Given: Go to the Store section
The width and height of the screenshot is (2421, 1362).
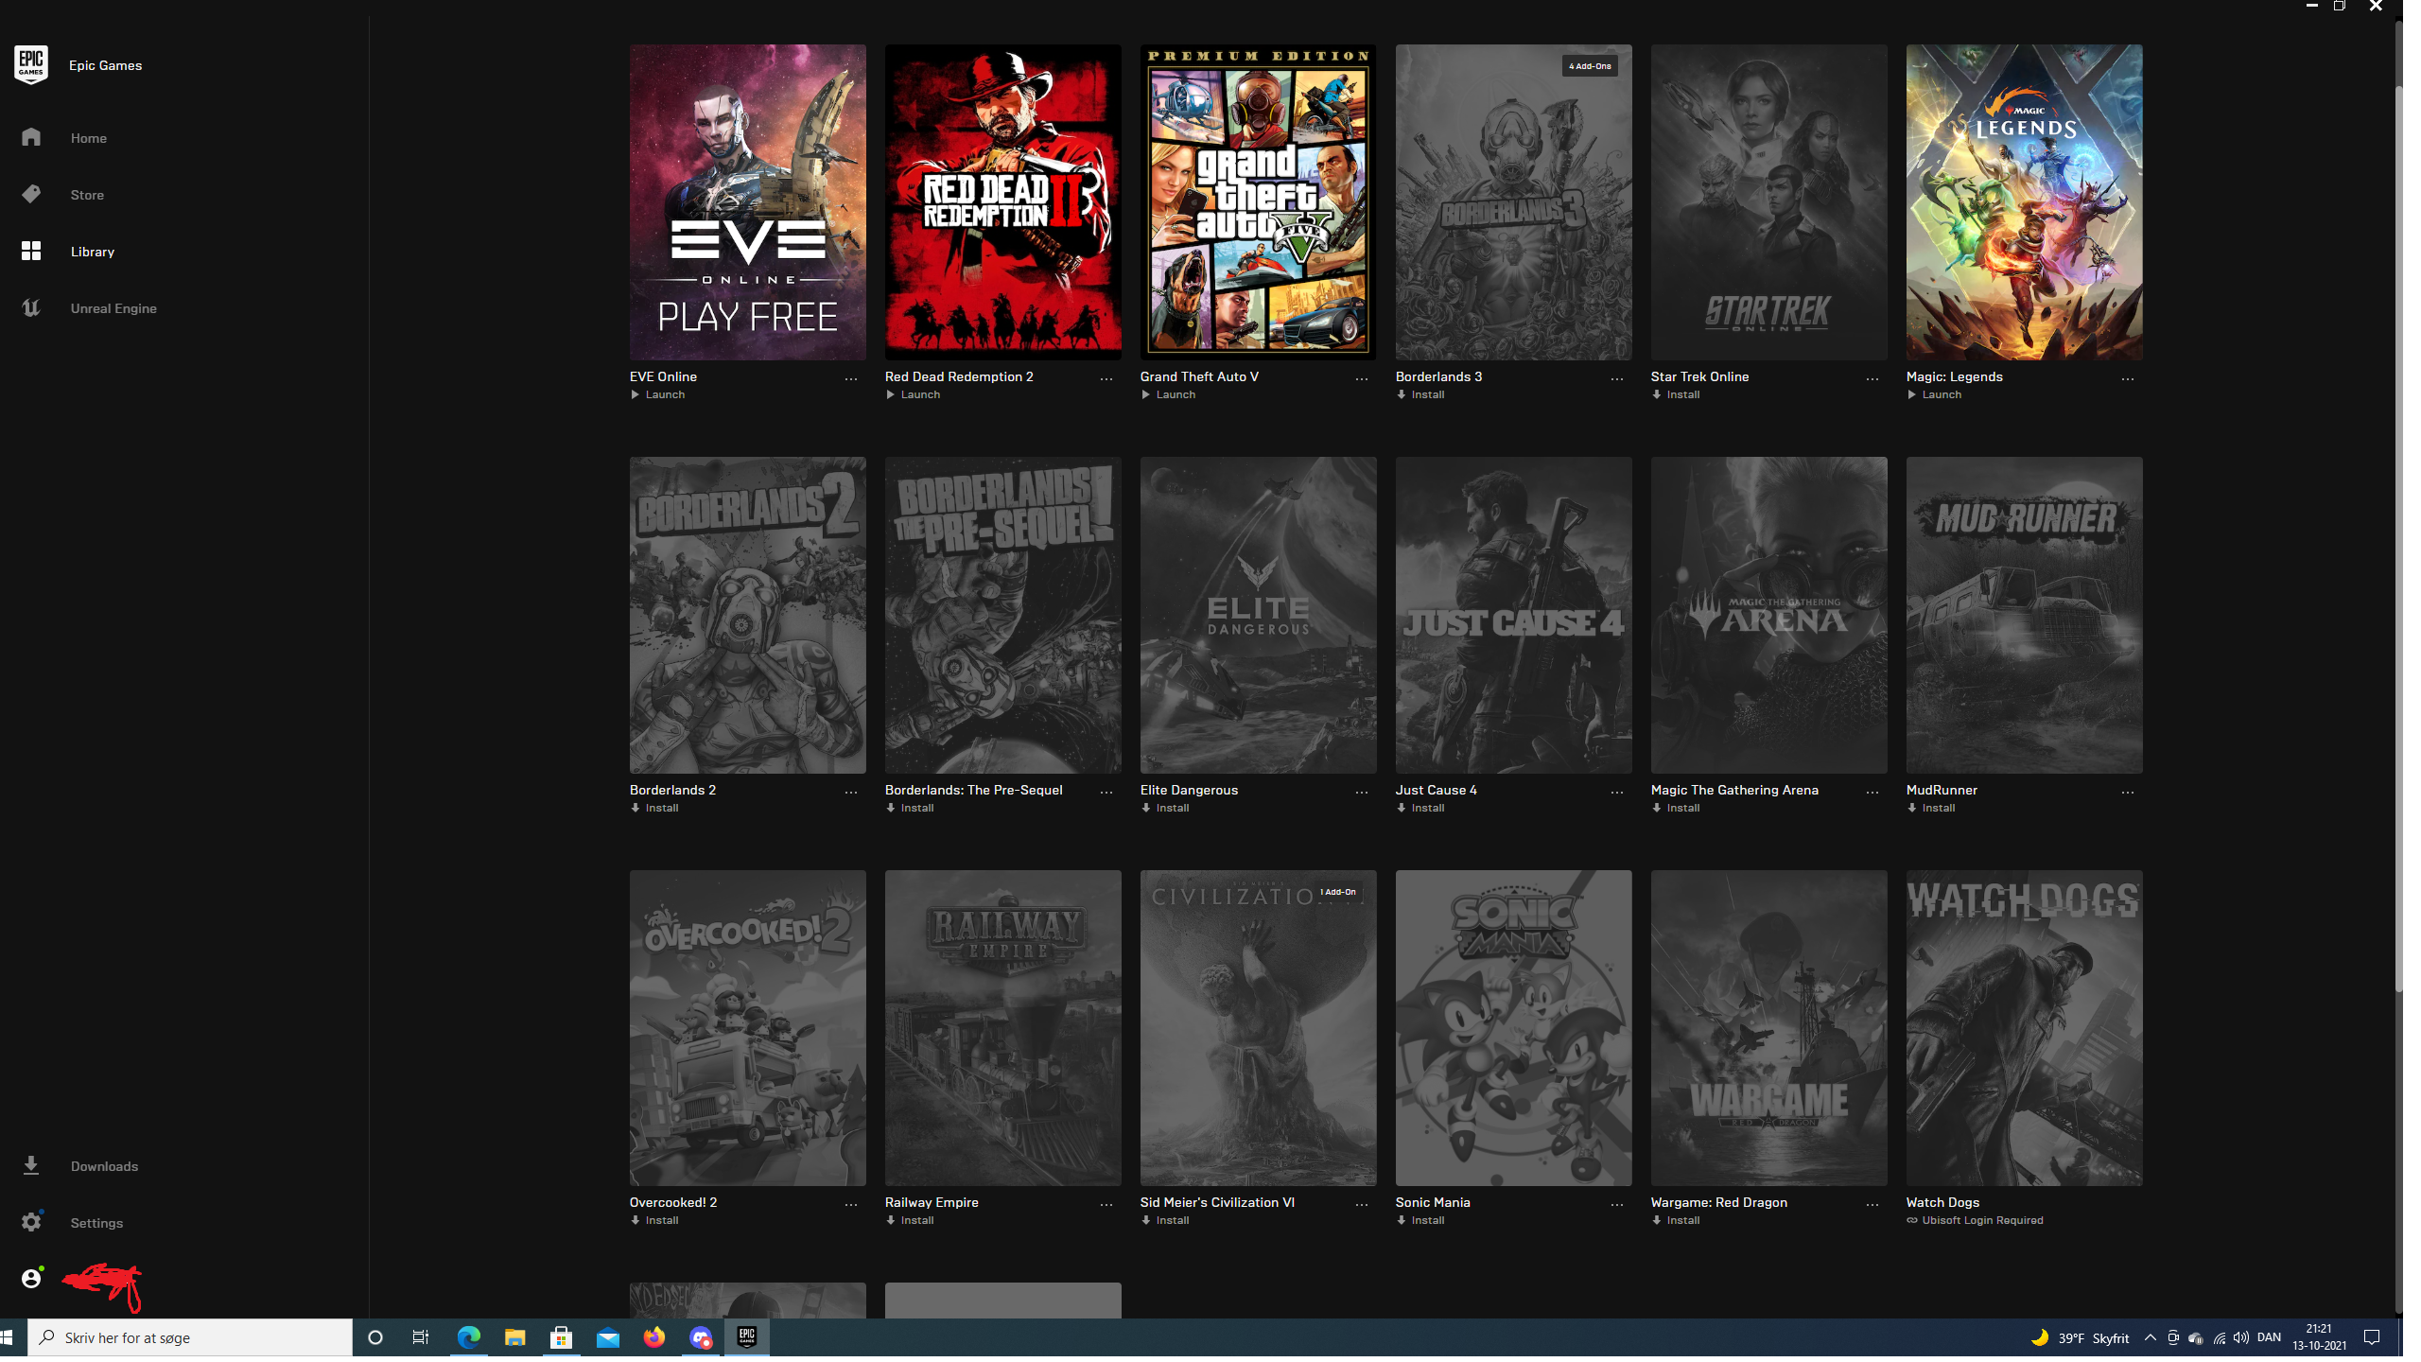Looking at the screenshot, I should pos(87,195).
